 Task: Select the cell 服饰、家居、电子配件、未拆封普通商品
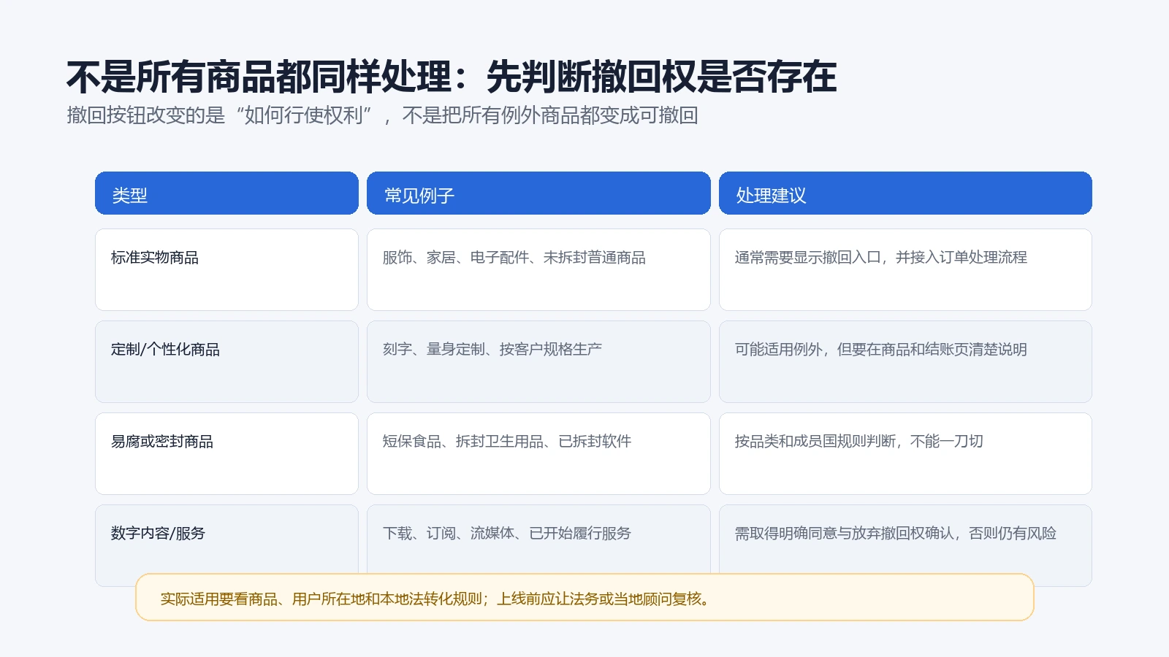point(538,270)
